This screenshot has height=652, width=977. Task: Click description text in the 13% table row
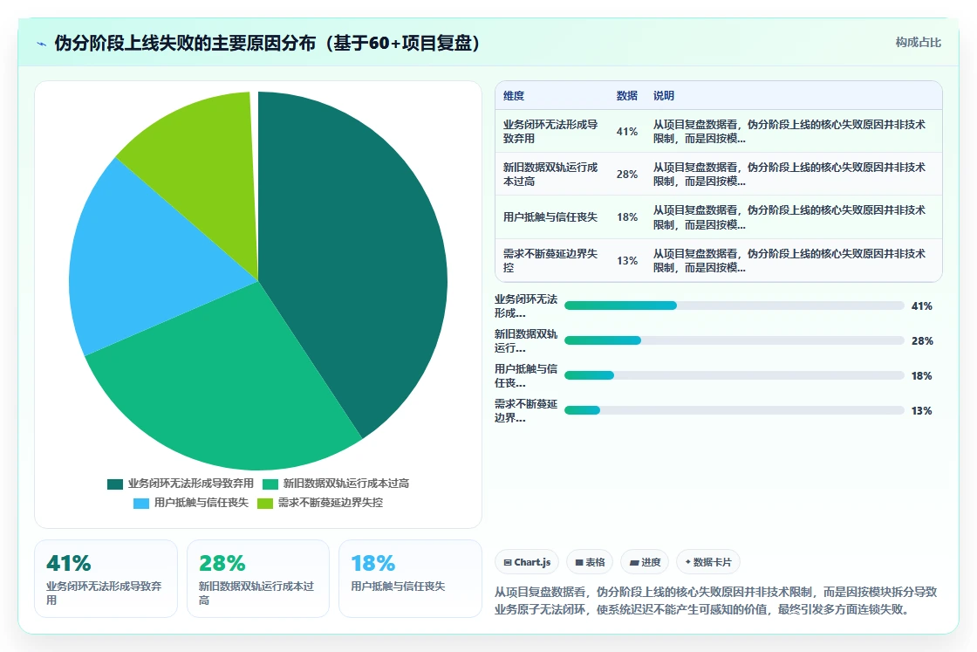coord(789,261)
